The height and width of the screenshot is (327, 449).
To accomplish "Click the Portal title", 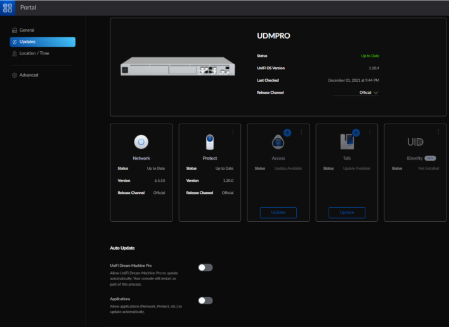I will pos(28,8).
